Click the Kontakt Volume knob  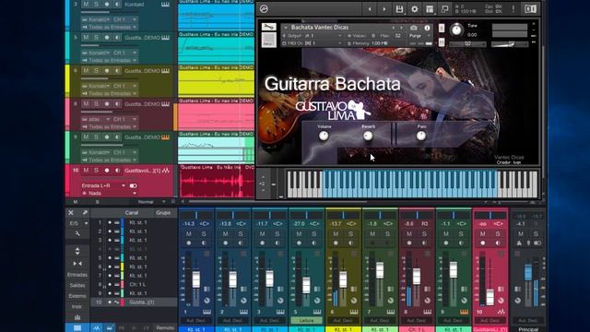coord(324,136)
